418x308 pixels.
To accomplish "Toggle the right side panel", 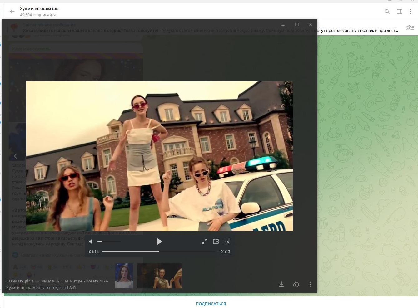I will tap(400, 12).
